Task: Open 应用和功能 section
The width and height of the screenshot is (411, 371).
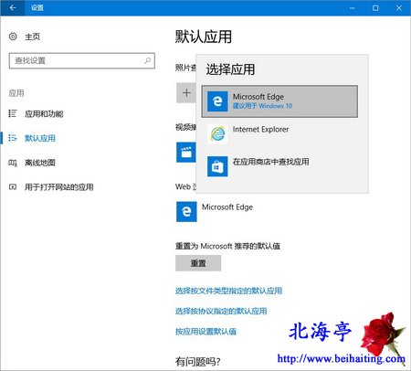Action: [44, 114]
